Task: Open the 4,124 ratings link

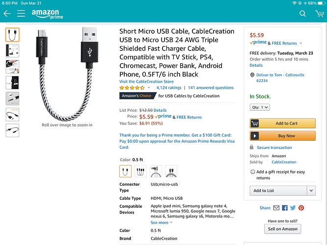Action: 169,88
